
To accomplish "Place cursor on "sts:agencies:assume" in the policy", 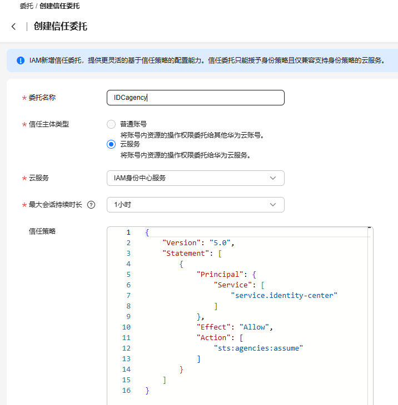I will [x=258, y=348].
